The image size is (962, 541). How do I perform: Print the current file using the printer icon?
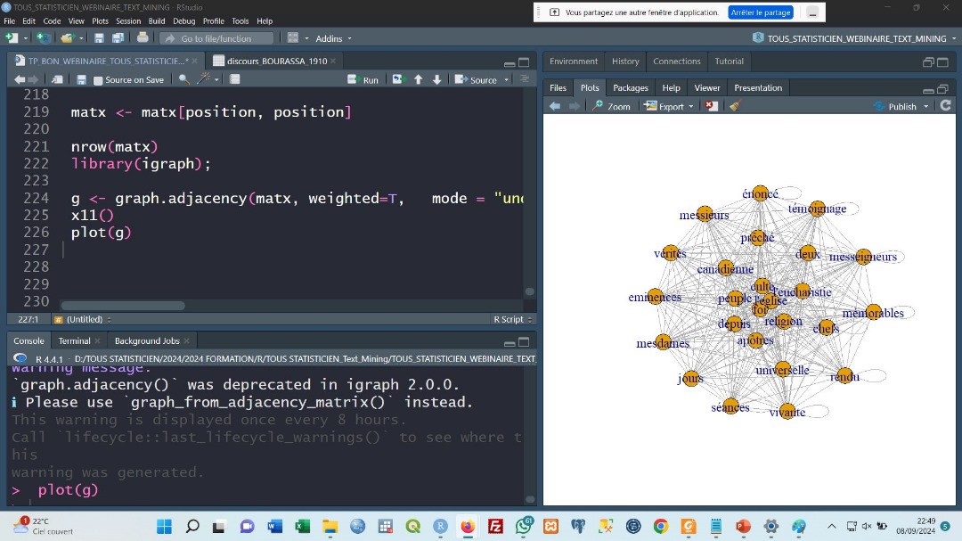pyautogui.click(x=143, y=38)
